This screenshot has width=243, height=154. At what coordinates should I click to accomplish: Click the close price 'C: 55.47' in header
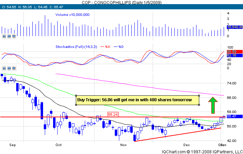tap(57, 7)
